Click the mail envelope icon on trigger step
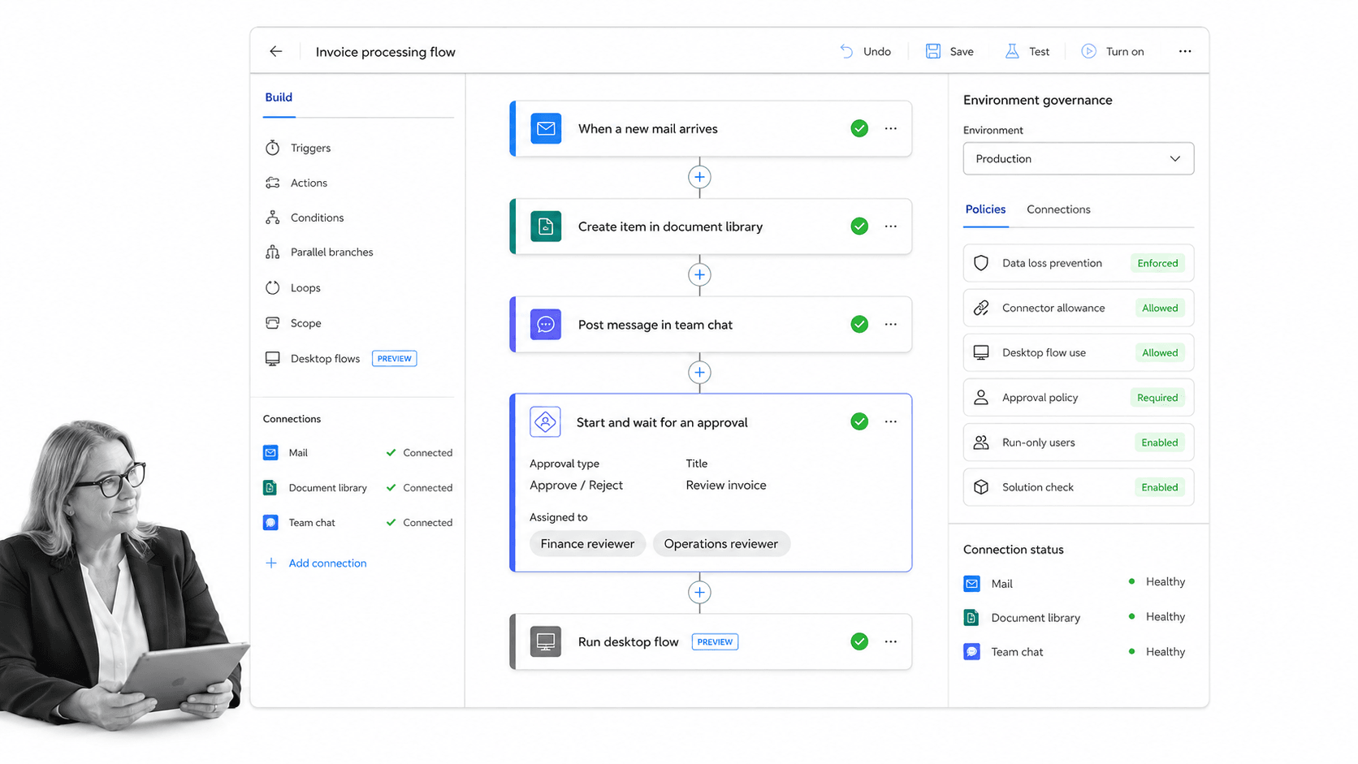 tap(546, 128)
